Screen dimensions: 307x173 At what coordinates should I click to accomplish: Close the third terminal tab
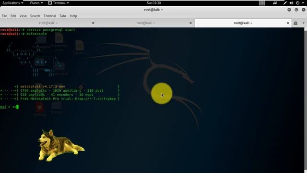point(288,23)
